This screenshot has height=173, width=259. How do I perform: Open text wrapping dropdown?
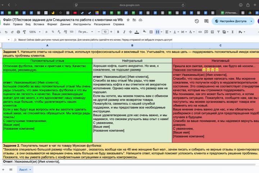point(184,32)
